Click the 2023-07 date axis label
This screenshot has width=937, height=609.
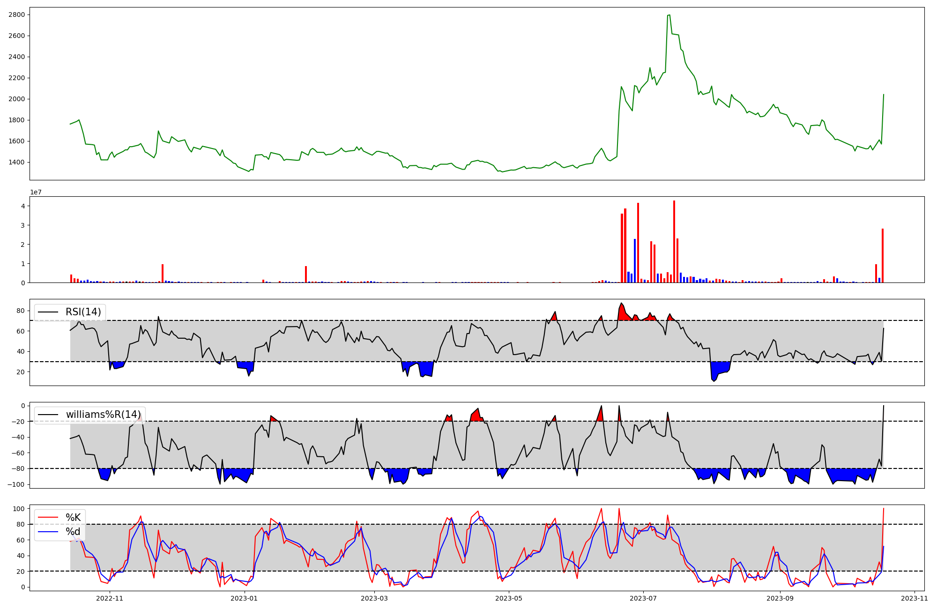pyautogui.click(x=643, y=598)
